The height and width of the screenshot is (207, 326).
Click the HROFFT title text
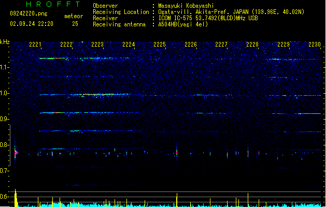coord(53,4)
